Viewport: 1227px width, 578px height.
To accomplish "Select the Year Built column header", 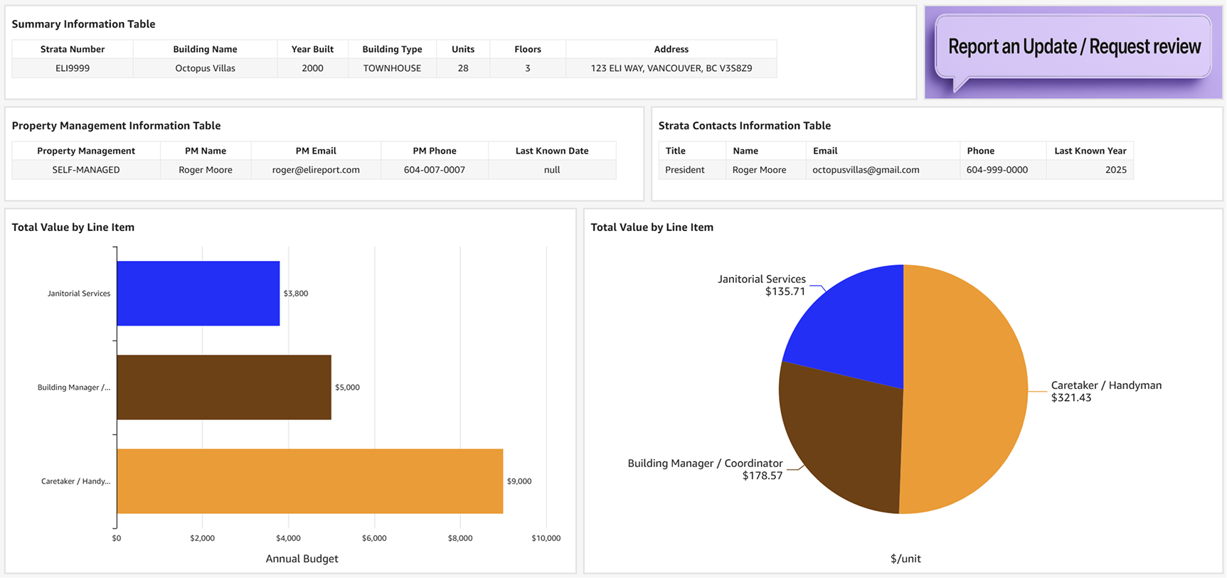I will pos(312,49).
